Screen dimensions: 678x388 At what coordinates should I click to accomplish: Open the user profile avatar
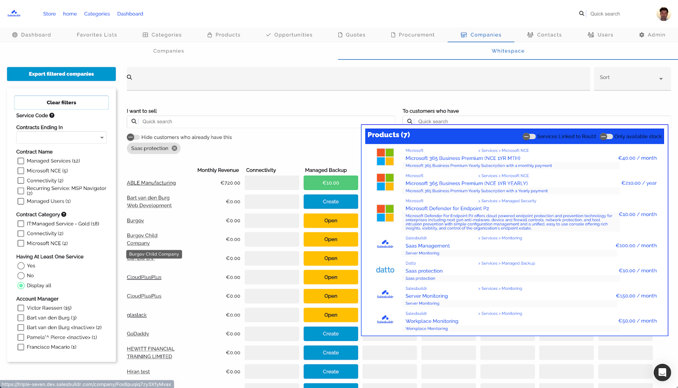[x=664, y=14]
